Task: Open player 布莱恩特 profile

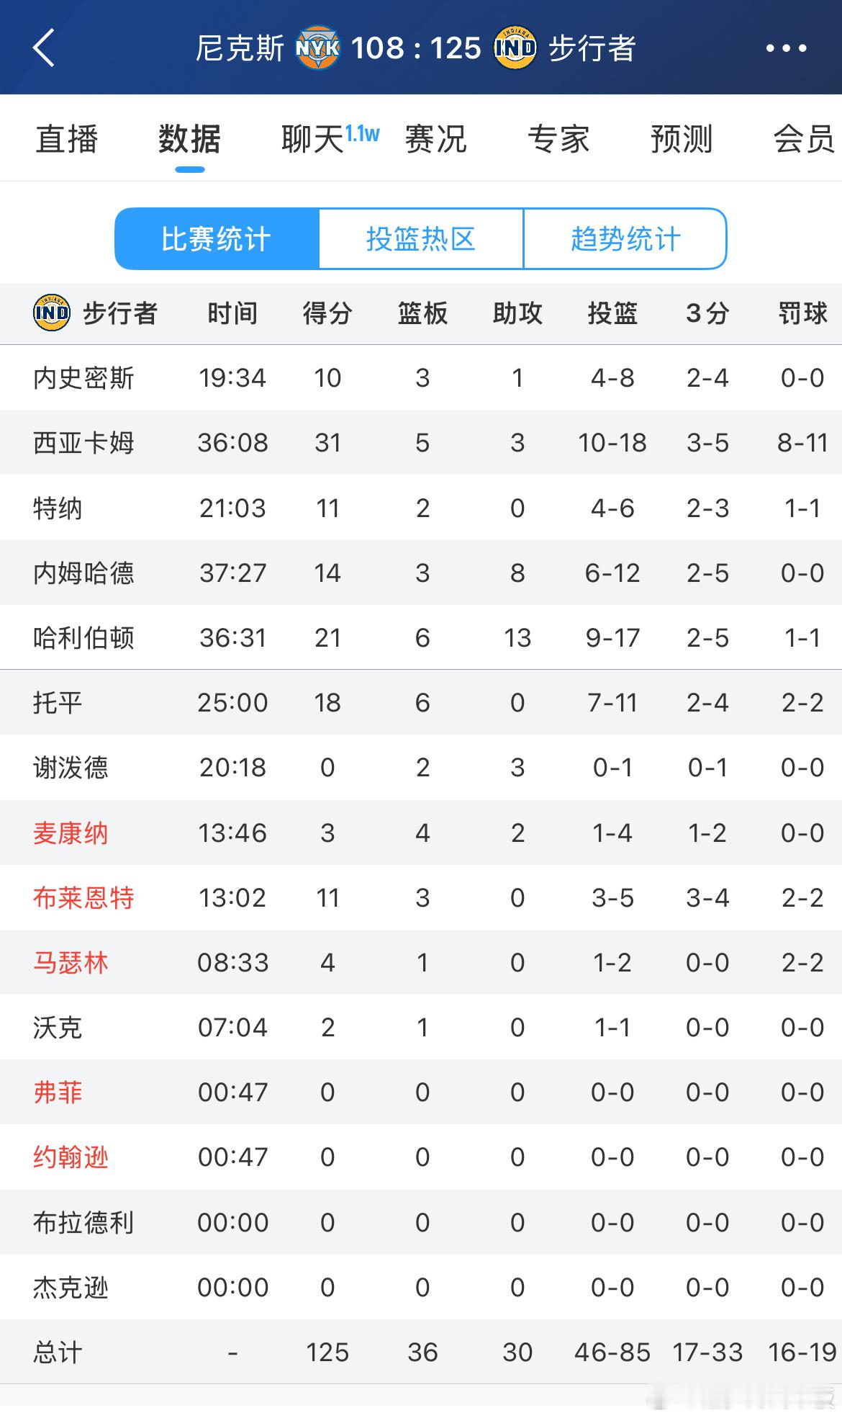Action: coord(83,898)
